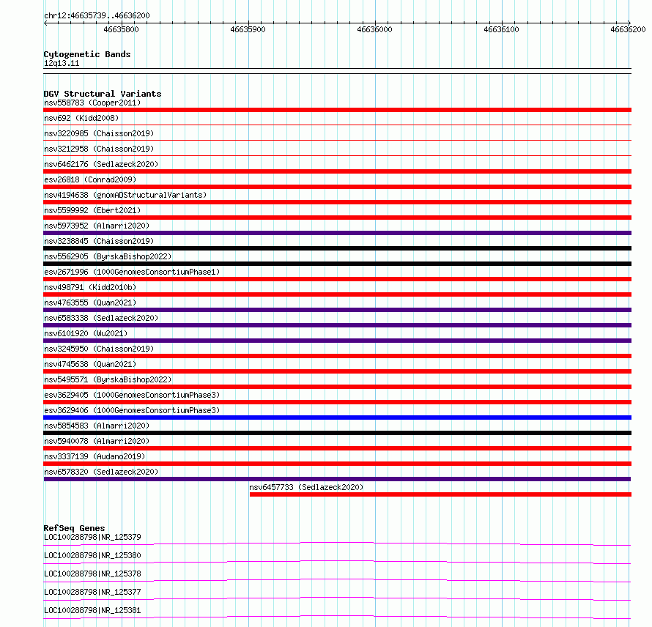Click esv3629405 (1000GenomesConsortiumPhase3) label

(132, 395)
